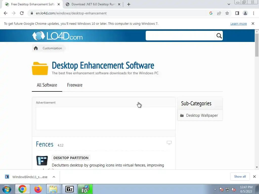Open the taskbar clock and date

point(246,189)
